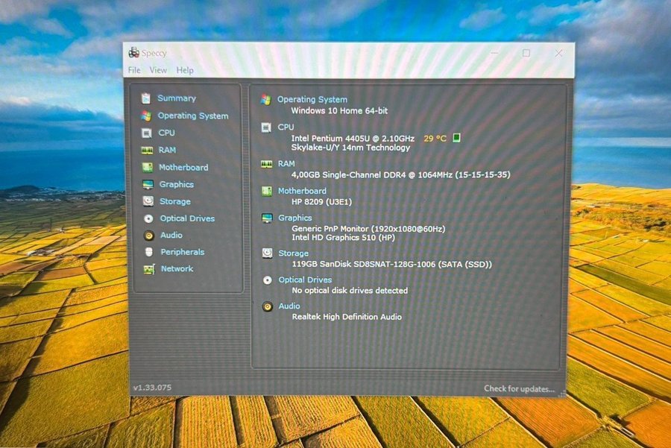Image resolution: width=671 pixels, height=448 pixels.
Task: Click the Audio speaker icon in sidebar
Action: pos(148,236)
